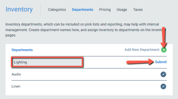178x99 pixels.
Task: Click the Inventory heading
Action: [19, 9]
